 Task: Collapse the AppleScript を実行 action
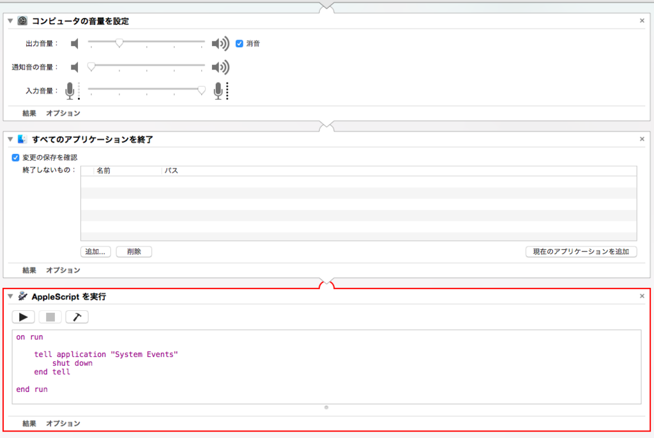[x=10, y=296]
